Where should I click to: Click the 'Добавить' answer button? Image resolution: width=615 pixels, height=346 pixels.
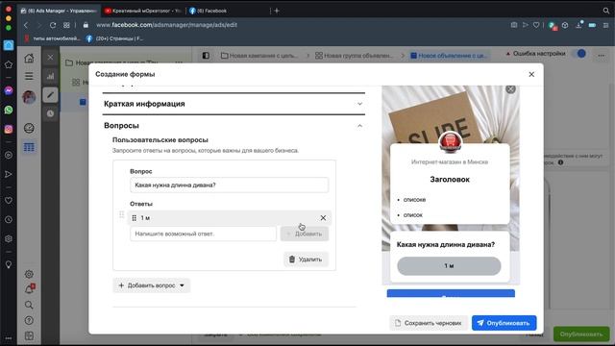(x=305, y=234)
